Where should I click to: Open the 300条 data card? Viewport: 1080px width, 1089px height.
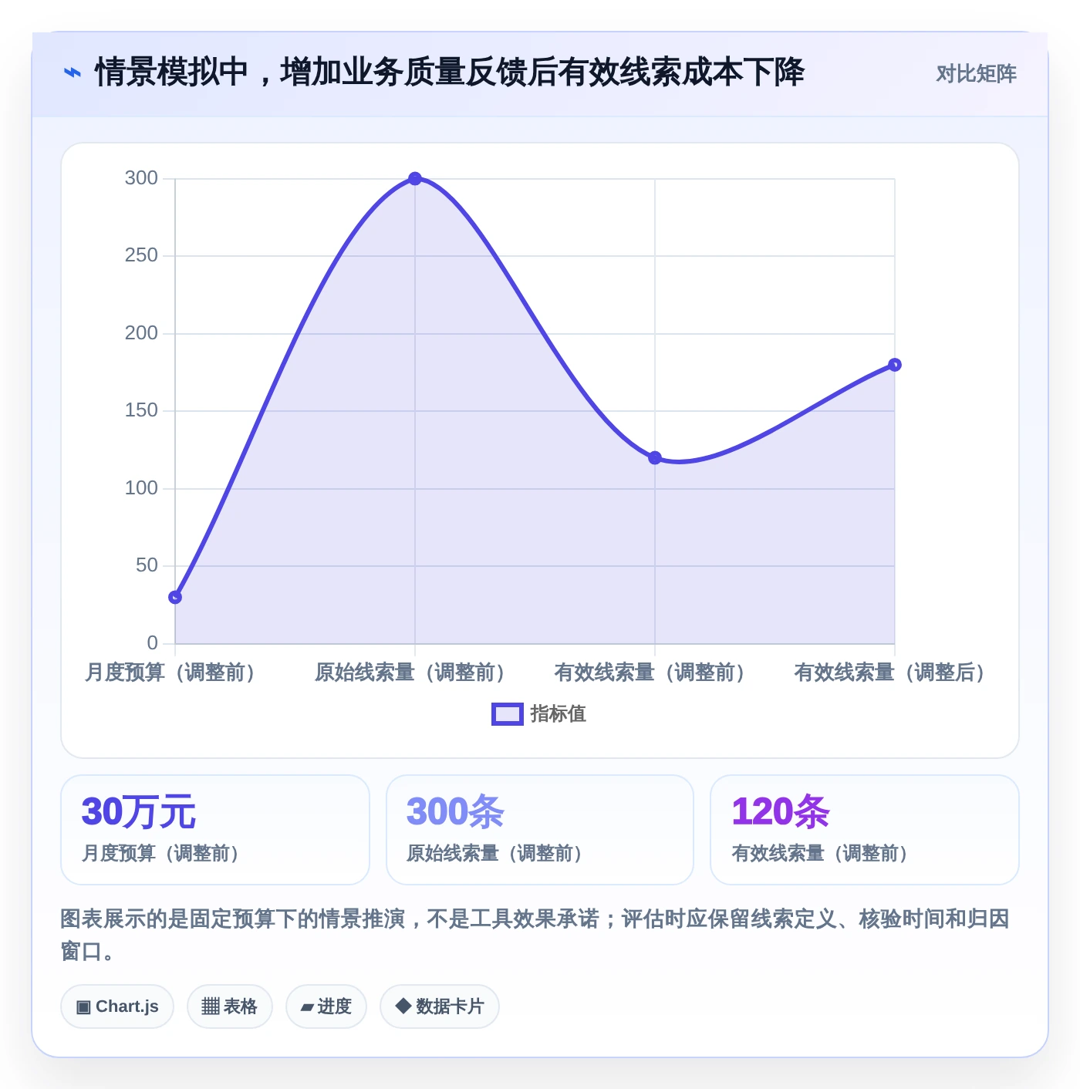pos(540,830)
